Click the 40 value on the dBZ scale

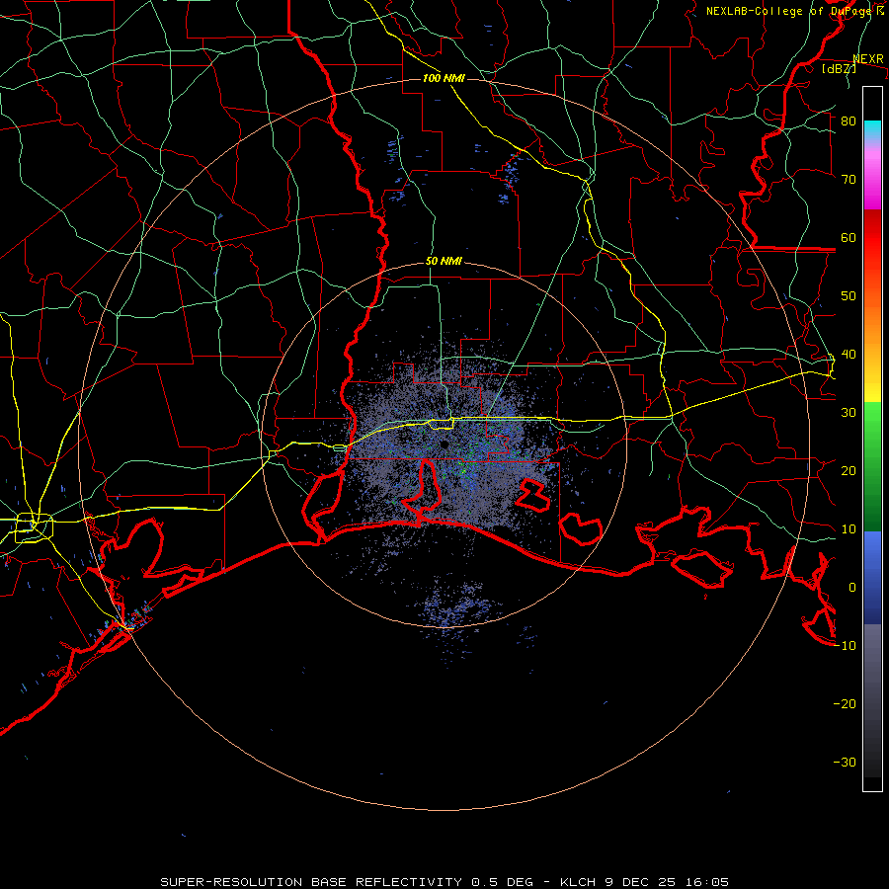click(x=849, y=355)
